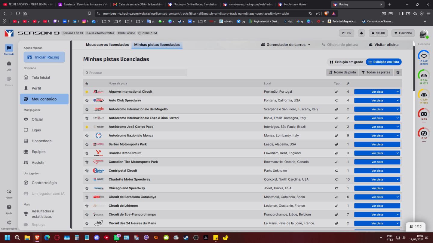Open the helmet profile avatar
This screenshot has height=243, width=433.
424,34
